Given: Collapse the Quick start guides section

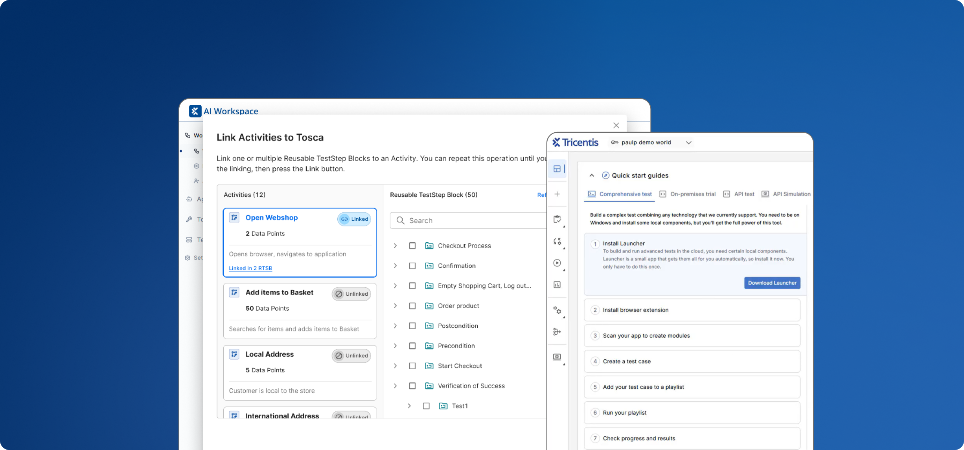Looking at the screenshot, I should 592,176.
